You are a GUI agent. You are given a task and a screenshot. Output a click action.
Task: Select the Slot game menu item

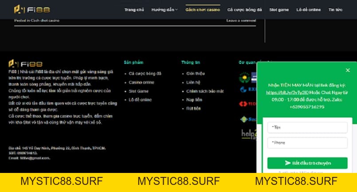(x=279, y=10)
